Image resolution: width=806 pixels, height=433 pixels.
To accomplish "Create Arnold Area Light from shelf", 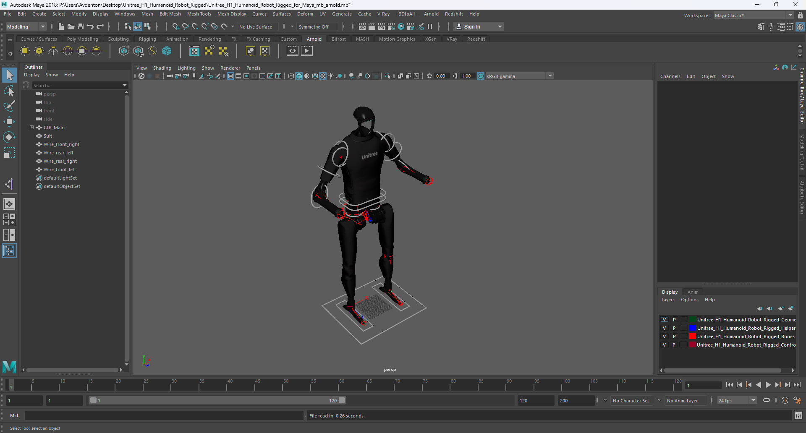I will point(25,51).
